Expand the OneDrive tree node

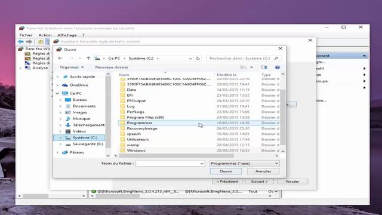pyautogui.click(x=57, y=85)
